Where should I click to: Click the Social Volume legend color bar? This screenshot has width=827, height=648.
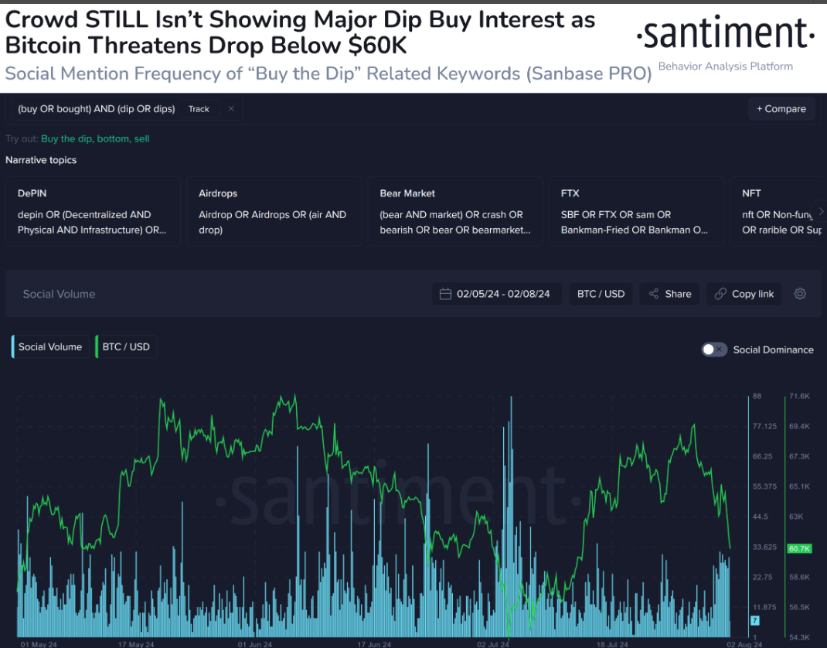pyautogui.click(x=12, y=346)
